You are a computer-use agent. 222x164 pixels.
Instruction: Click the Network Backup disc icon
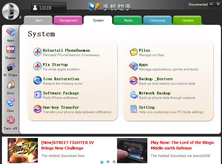[x=134, y=95]
